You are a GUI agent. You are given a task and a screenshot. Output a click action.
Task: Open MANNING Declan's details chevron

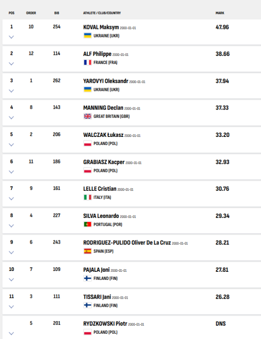coord(11,118)
